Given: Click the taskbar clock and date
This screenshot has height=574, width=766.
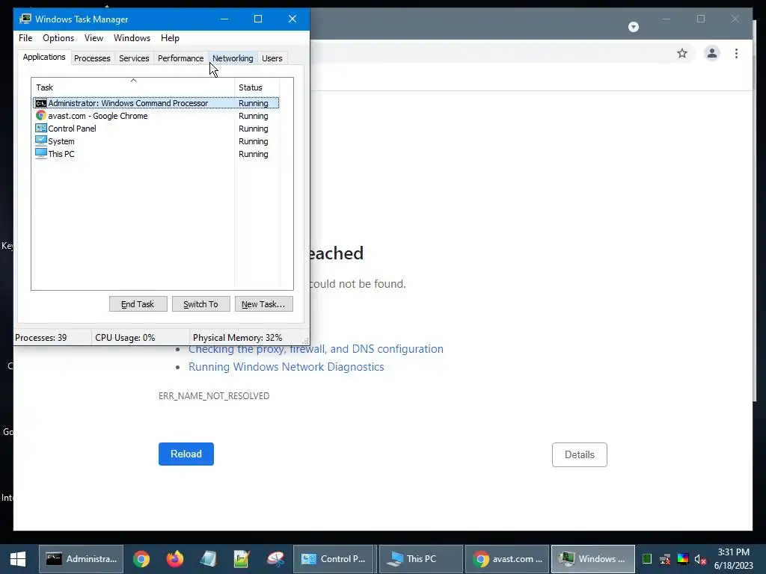Looking at the screenshot, I should pos(733,559).
